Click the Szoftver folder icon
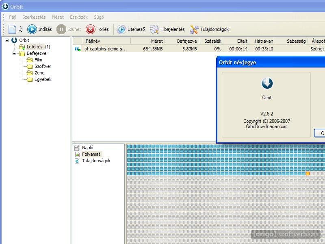The image size is (325, 244). (x=30, y=66)
